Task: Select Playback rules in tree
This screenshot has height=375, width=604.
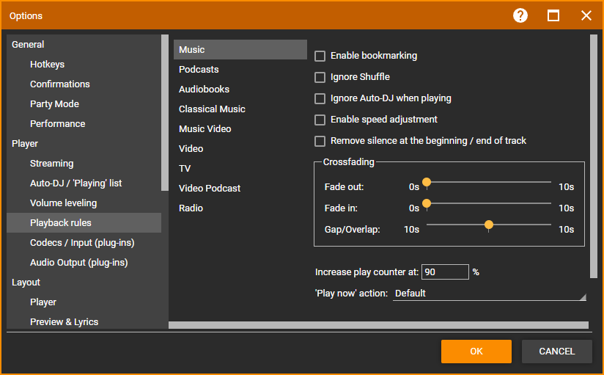Action: [84, 223]
